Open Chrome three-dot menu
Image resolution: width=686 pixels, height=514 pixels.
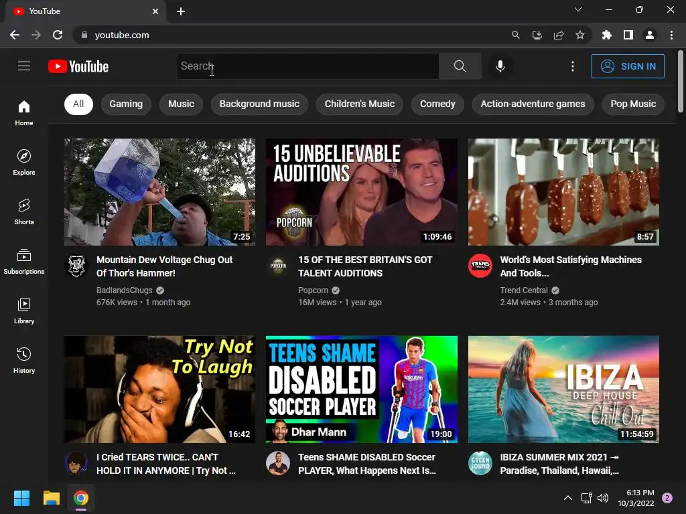point(671,35)
